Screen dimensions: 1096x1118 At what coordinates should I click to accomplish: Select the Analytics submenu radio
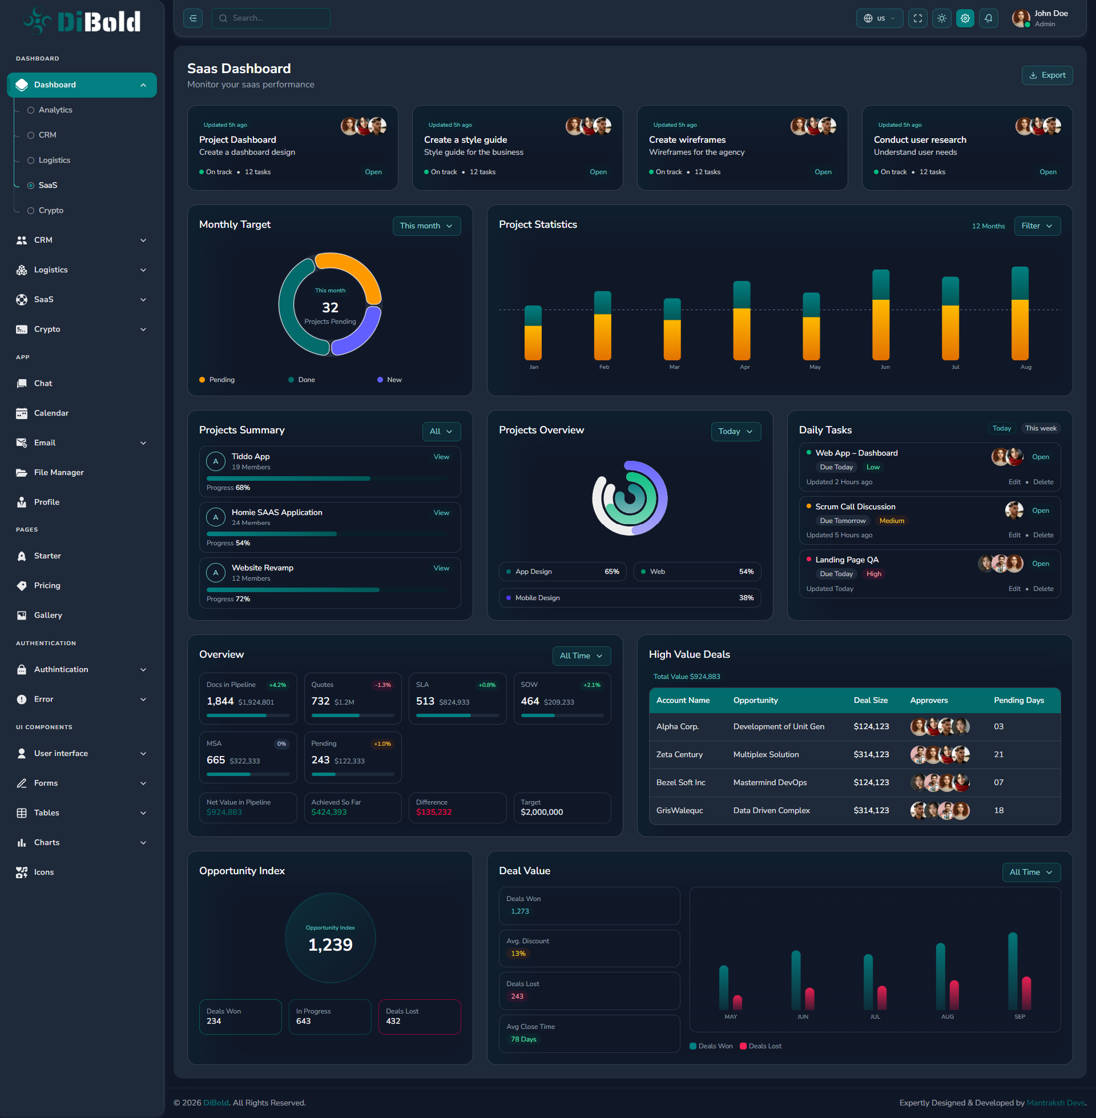tap(31, 110)
